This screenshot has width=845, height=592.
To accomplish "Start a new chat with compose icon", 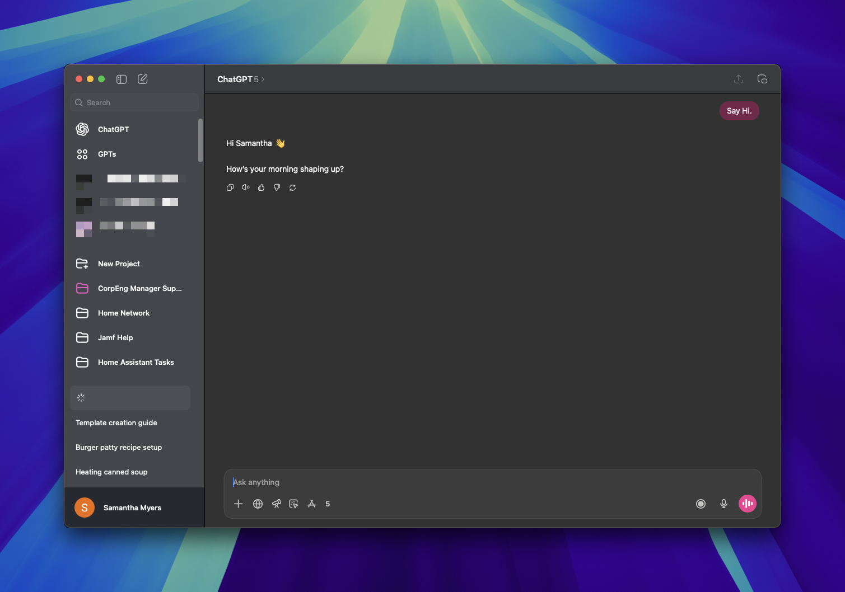I will click(x=143, y=79).
